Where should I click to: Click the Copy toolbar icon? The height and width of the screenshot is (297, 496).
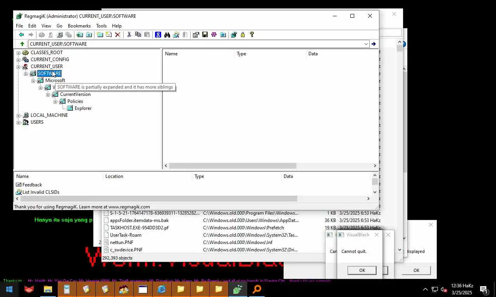[x=138, y=35]
